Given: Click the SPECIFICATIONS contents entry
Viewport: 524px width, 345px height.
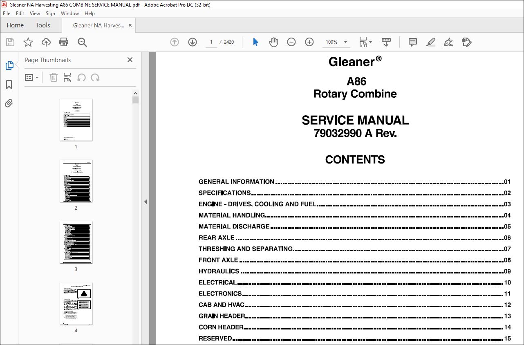Looking at the screenshot, I should click(x=354, y=193).
